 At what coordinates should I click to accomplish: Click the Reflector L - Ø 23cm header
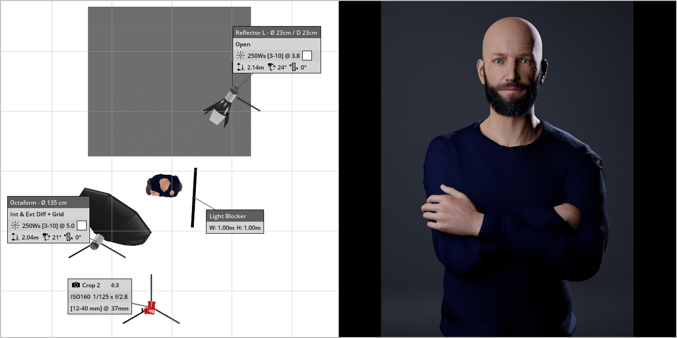coord(276,33)
